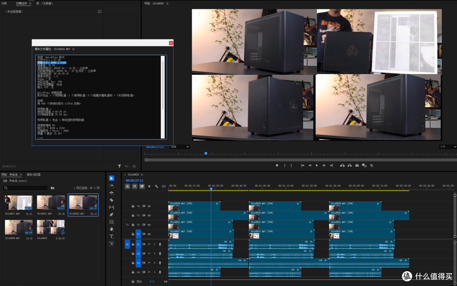
Task: Select the Razor tool in the toolbar
Action: 111,200
